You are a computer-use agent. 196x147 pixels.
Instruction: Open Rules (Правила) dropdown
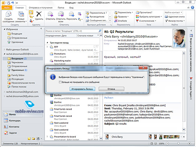click(x=122, y=17)
